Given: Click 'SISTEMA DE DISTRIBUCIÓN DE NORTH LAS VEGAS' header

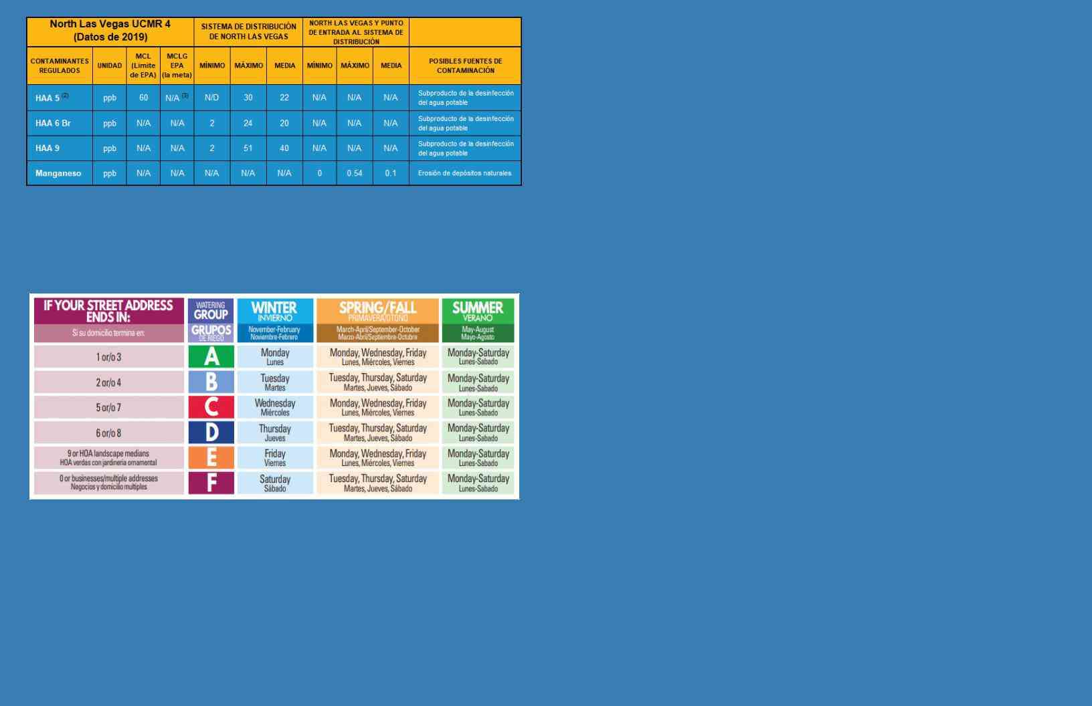Looking at the screenshot, I should [x=249, y=31].
